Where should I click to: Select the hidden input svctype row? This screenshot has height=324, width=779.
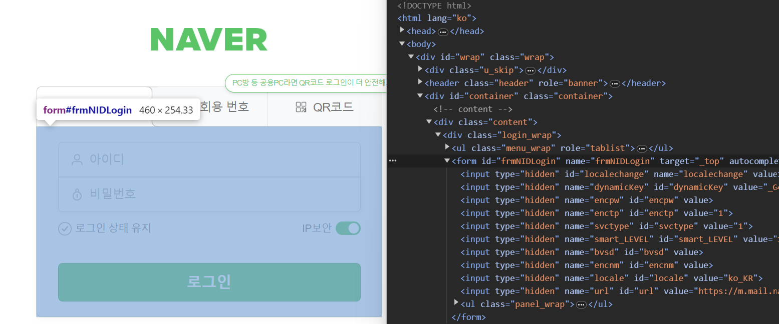click(607, 226)
